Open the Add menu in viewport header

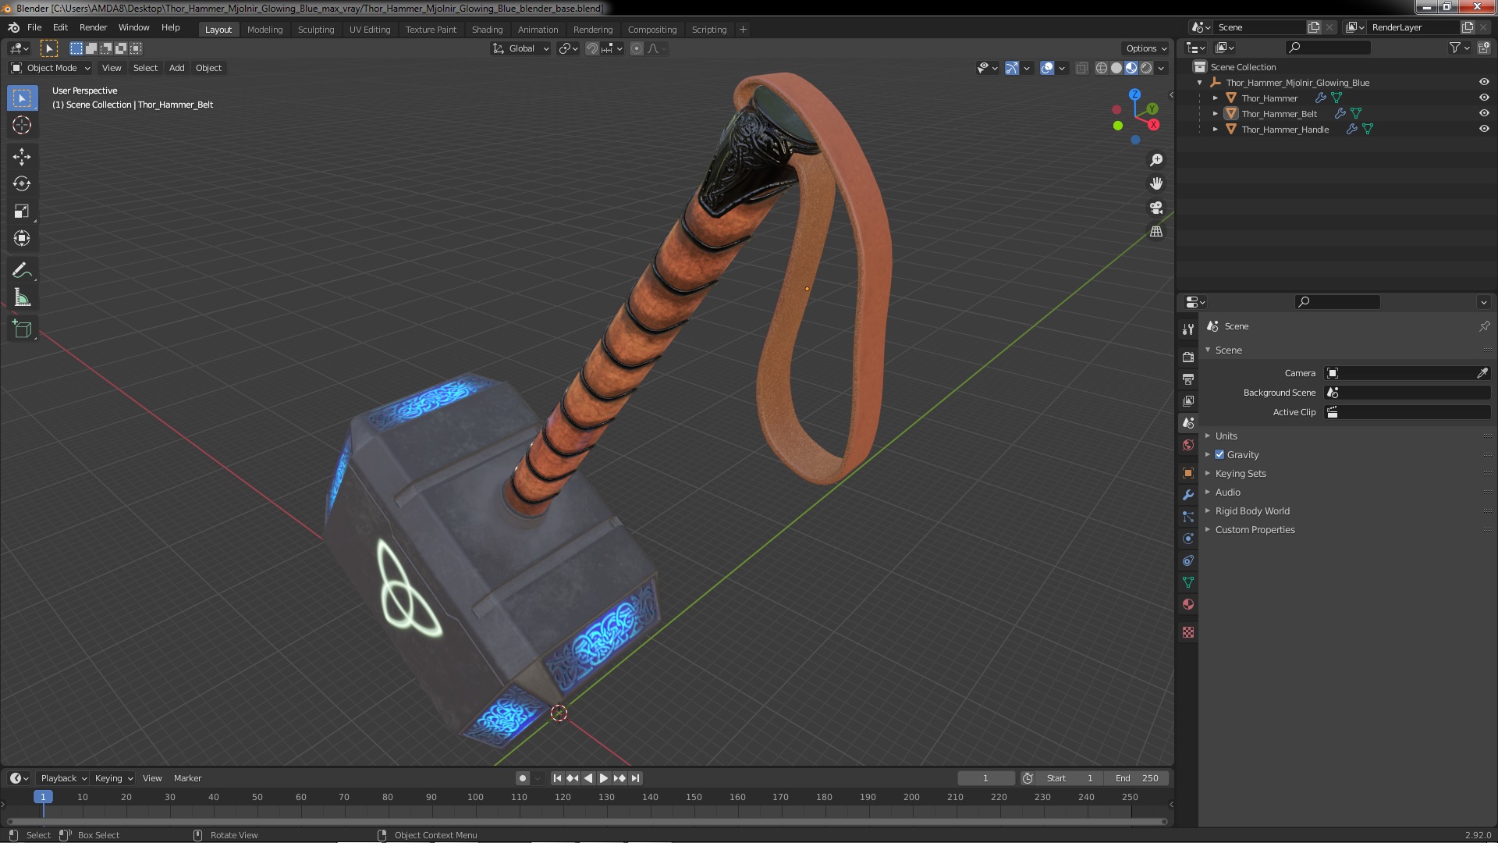177,68
